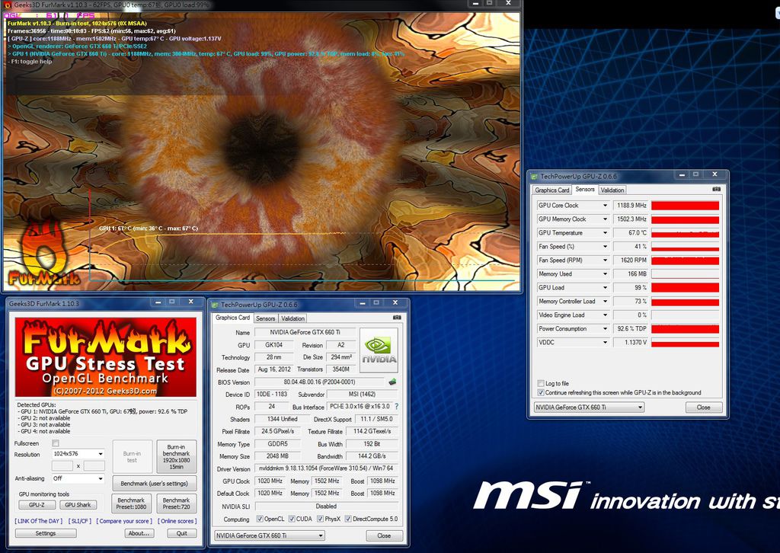Click the FurMark GPU Stress Test banner
The width and height of the screenshot is (780, 553).
coord(105,357)
